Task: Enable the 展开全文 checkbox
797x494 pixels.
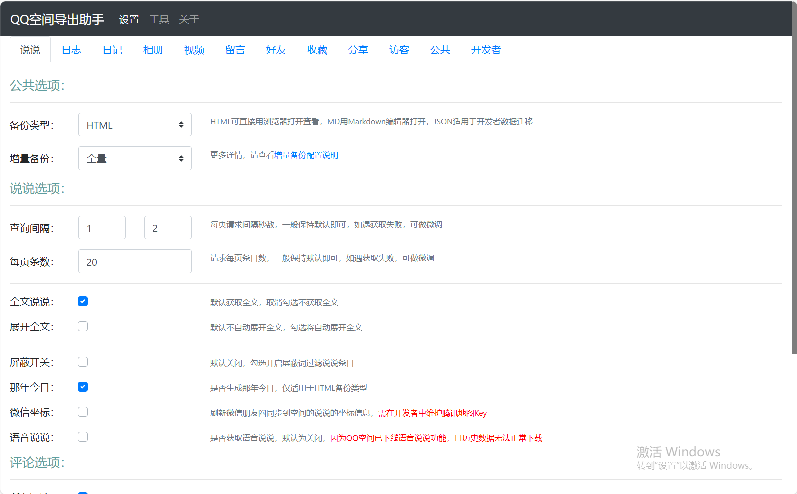Action: tap(83, 326)
